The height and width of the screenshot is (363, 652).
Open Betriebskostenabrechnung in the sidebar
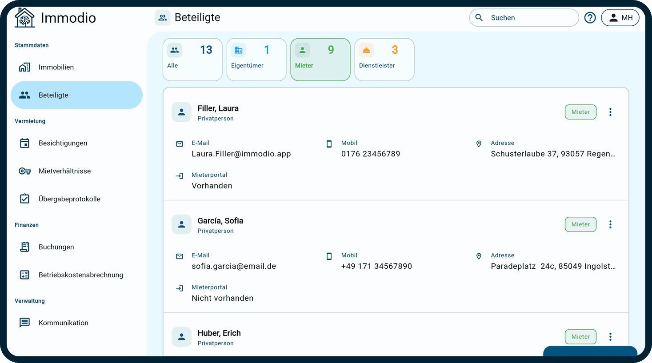pyautogui.click(x=76, y=275)
